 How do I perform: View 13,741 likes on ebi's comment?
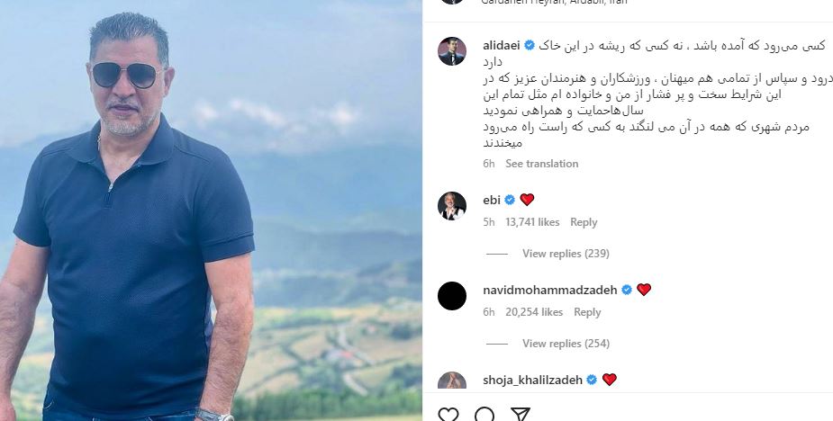point(532,222)
